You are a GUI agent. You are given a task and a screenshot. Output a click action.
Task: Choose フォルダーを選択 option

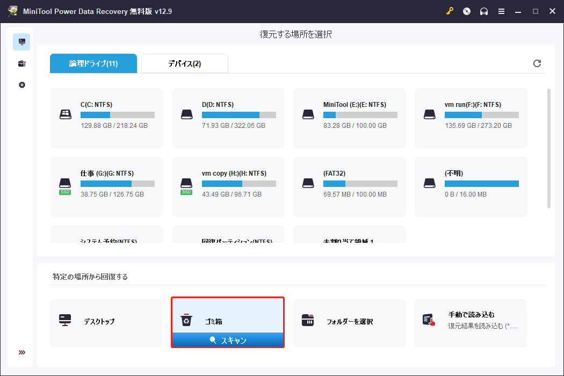click(349, 323)
